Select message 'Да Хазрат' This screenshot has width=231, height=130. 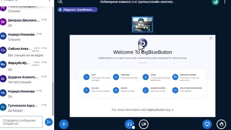pos(15,110)
